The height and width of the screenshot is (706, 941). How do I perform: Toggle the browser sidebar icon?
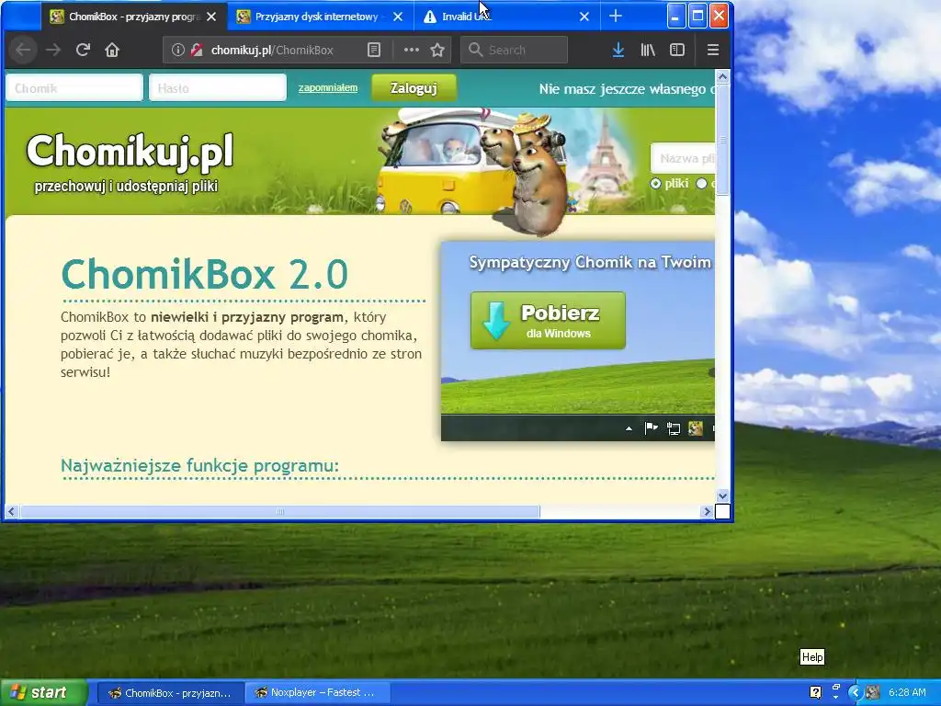coord(677,50)
